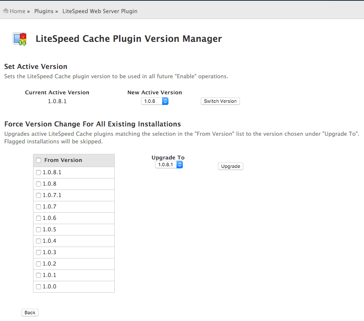Tick the 1.0.7 version checkbox
The height and width of the screenshot is (321, 364).
(39, 207)
